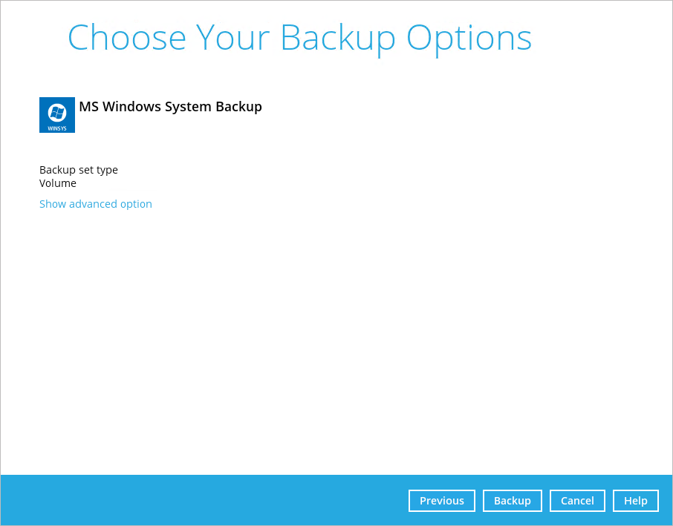Cancel the backup wizard
The image size is (673, 526).
(577, 500)
